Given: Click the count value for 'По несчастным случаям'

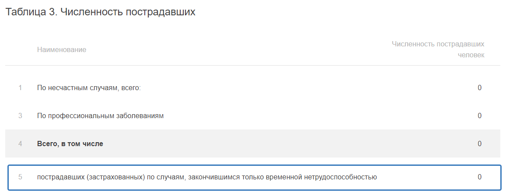Looking at the screenshot, I should [479, 87].
